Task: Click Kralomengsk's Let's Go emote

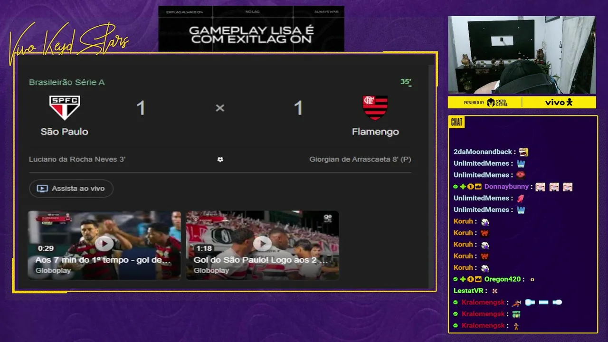Action: (516, 314)
